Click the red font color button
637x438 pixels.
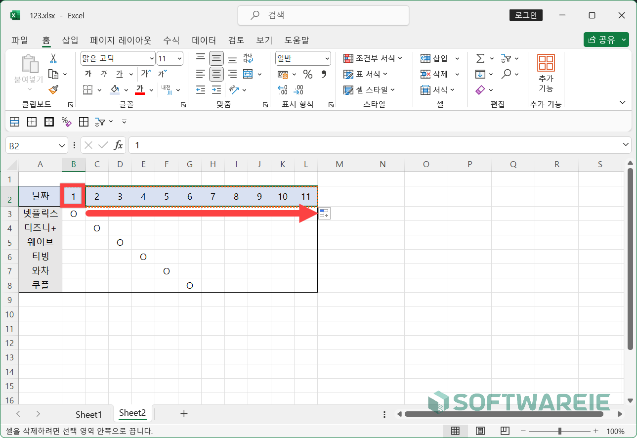pyautogui.click(x=140, y=89)
